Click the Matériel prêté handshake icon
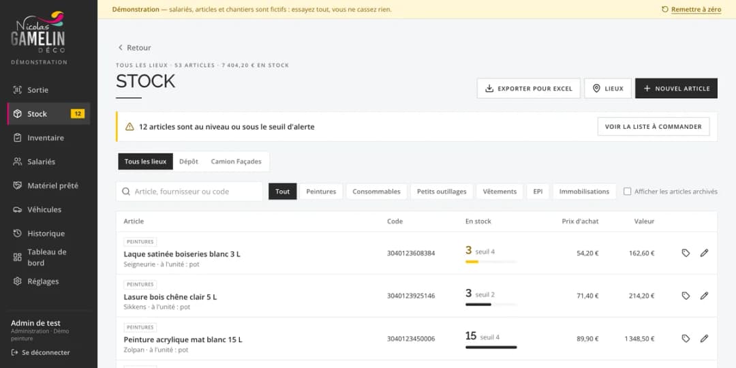The width and height of the screenshot is (736, 368). pos(17,186)
